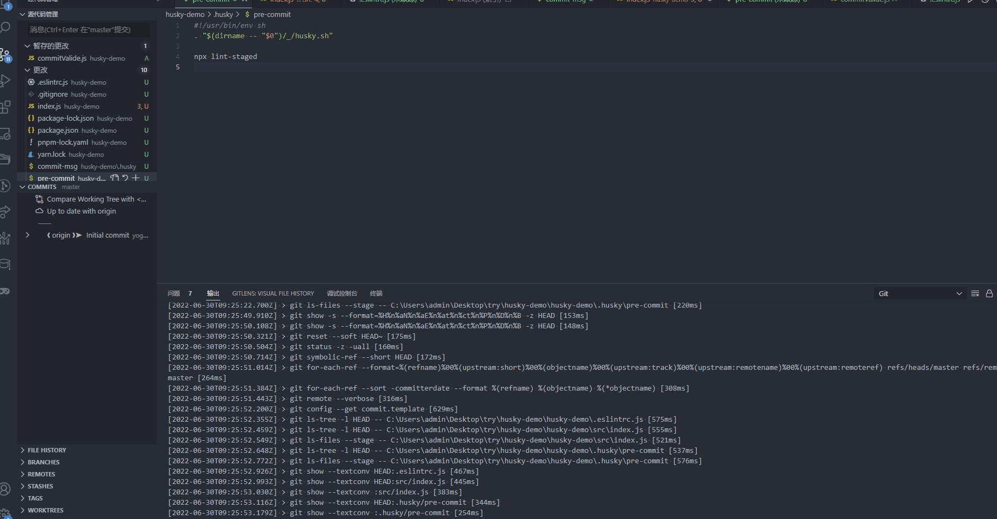The width and height of the screenshot is (997, 519).
Task: Collapse the staged changes group
Action: click(87, 46)
